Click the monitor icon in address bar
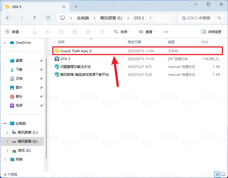 [x=63, y=18]
